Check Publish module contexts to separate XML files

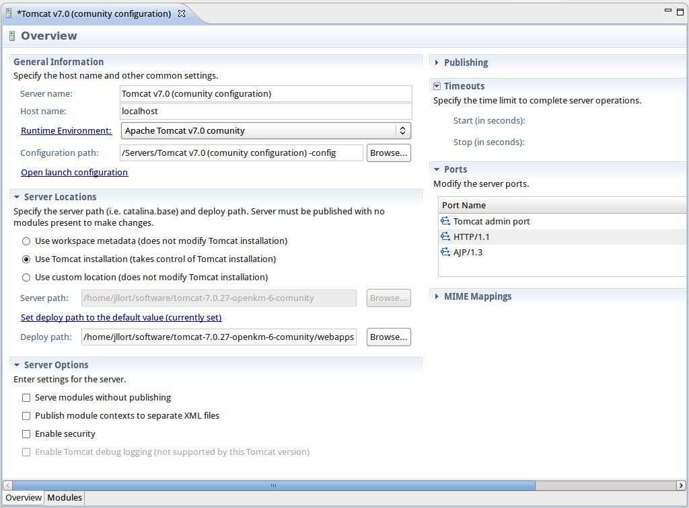point(26,416)
